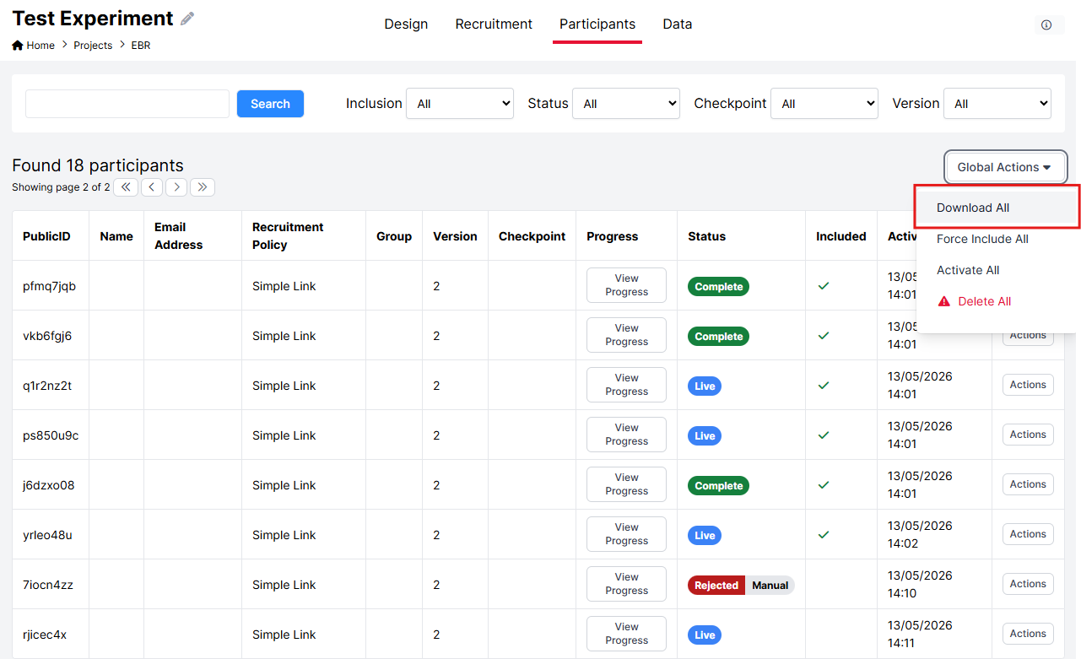
Task: Click Live status badge for rjicec4x
Action: tap(705, 635)
